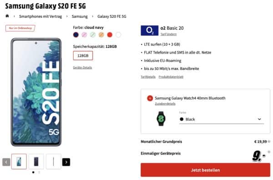Open the Geräte-Details link
This screenshot has width=273, height=180.
point(82,67)
